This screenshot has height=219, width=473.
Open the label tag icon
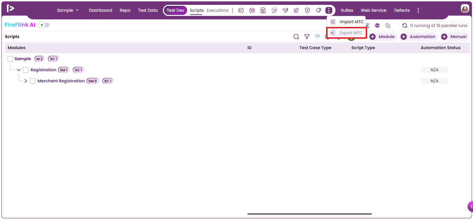point(318,10)
